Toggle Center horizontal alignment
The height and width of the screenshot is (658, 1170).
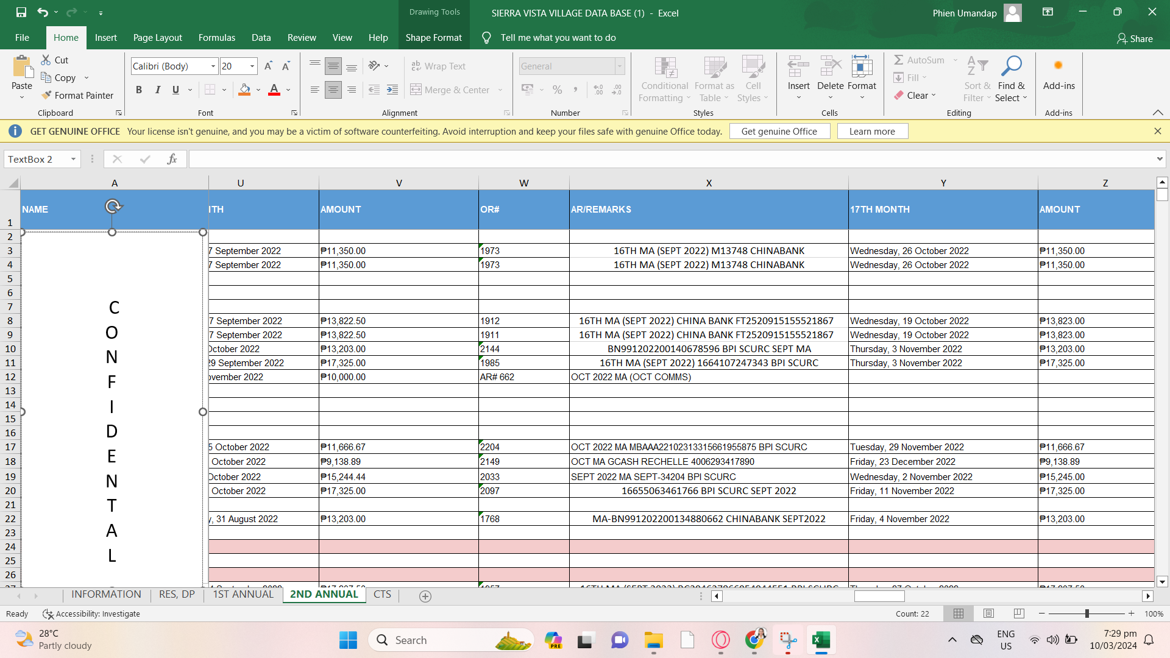click(333, 90)
